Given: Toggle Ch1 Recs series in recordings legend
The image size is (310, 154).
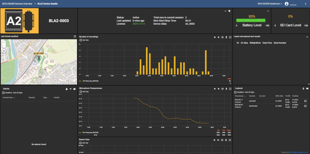Looking at the screenshot, I should point(90,81).
